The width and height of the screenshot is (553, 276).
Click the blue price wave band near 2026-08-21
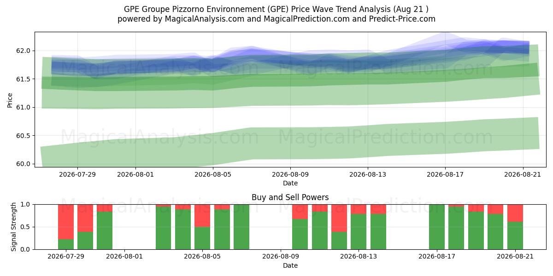[516, 47]
